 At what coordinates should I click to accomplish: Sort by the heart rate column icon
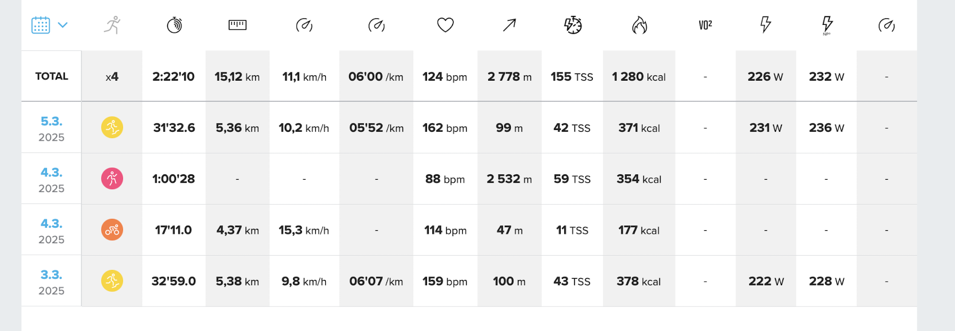[445, 25]
